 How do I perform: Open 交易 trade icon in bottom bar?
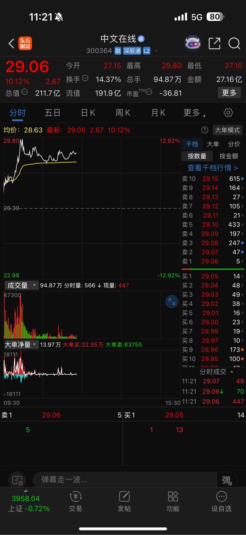point(76,501)
